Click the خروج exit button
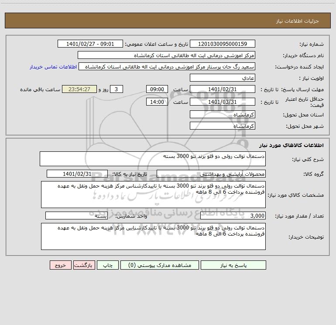The image size is (336, 325). click(x=60, y=265)
